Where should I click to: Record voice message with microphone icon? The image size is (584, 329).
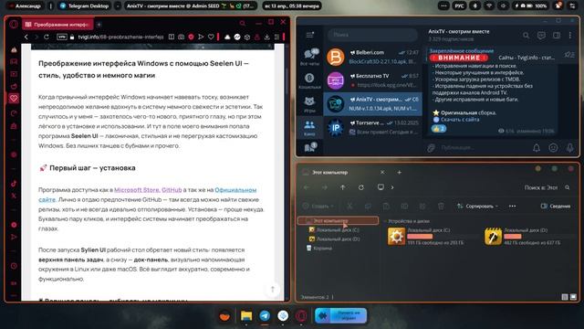coord(569,148)
